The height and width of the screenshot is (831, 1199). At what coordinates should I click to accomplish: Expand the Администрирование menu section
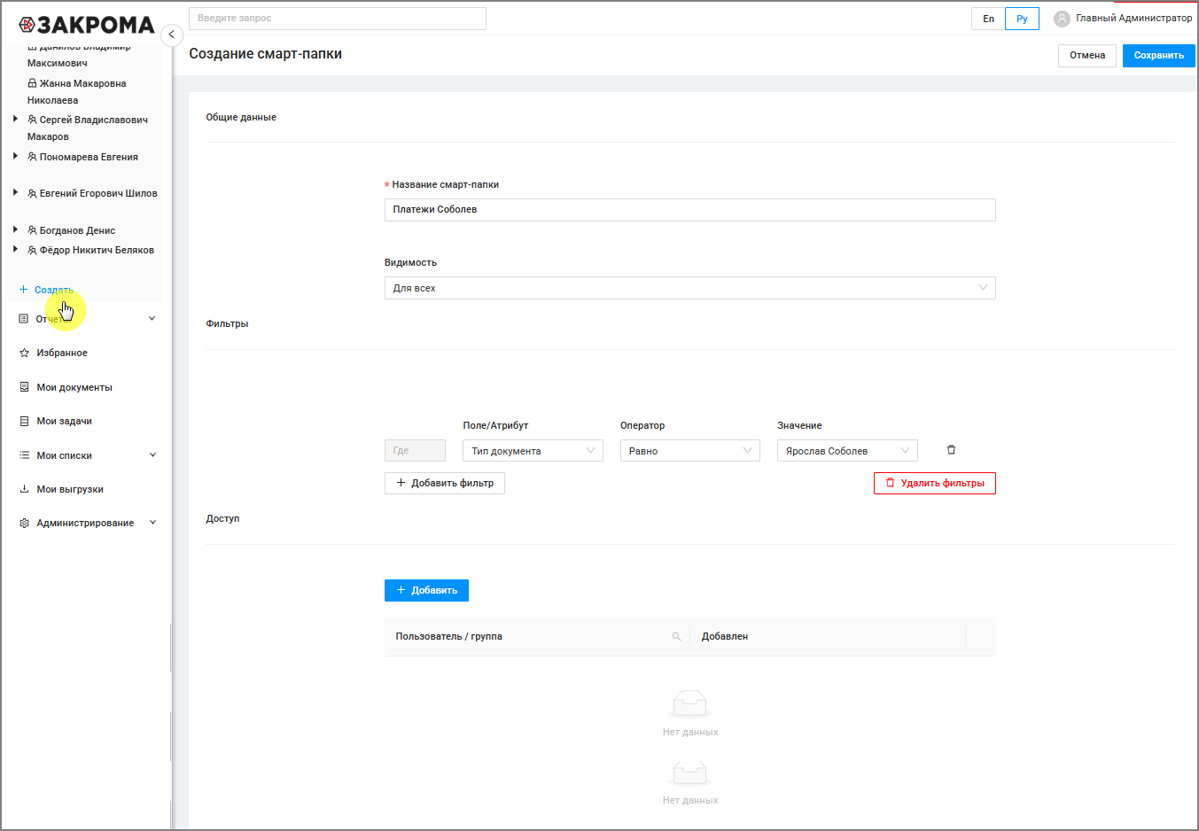tap(152, 523)
